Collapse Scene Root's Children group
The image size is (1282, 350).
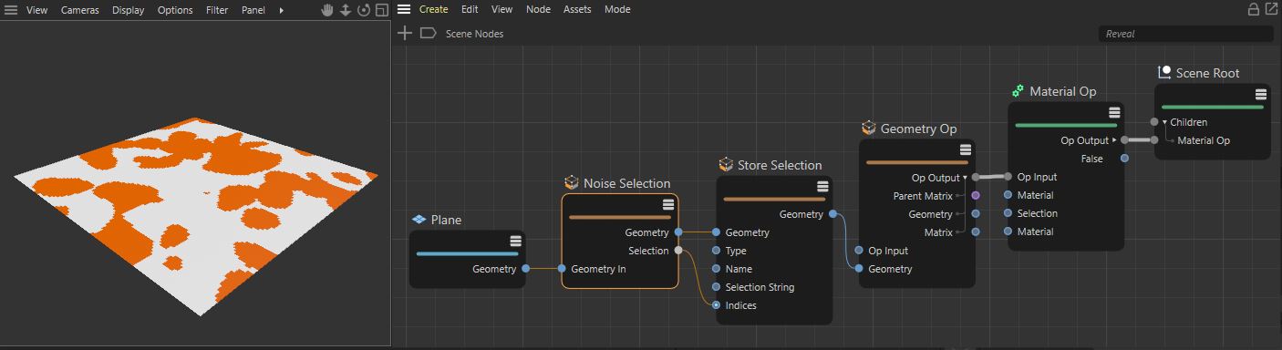pyautogui.click(x=1164, y=122)
